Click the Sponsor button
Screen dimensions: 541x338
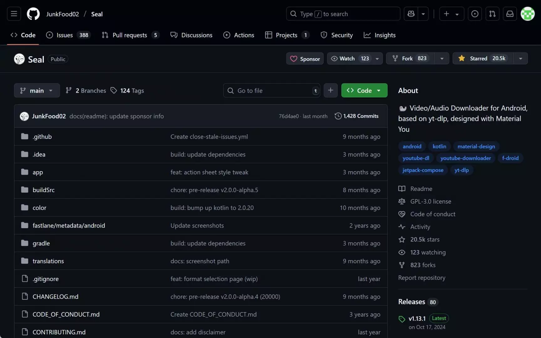[x=305, y=59]
